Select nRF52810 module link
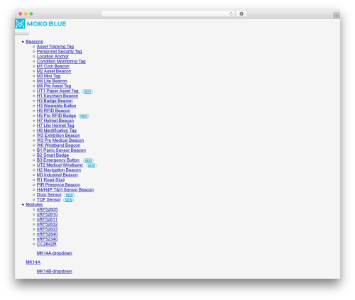The width and height of the screenshot is (355, 300). click(47, 215)
